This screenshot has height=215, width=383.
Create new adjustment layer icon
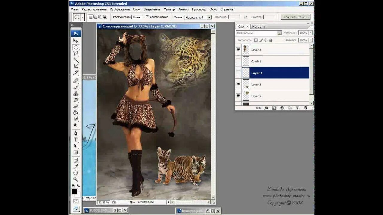(282, 108)
